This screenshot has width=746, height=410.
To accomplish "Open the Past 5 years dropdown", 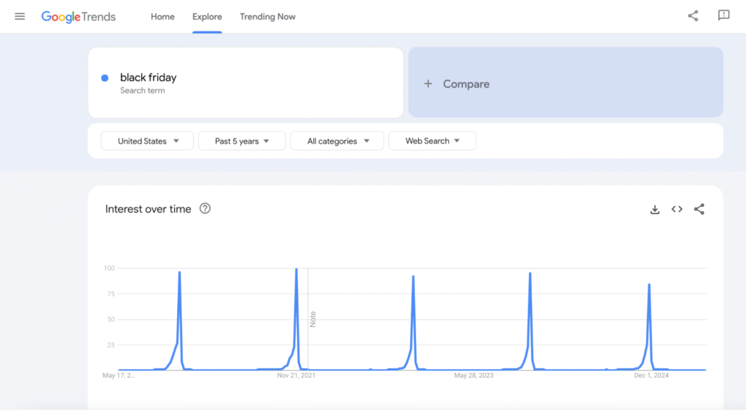I will [242, 141].
